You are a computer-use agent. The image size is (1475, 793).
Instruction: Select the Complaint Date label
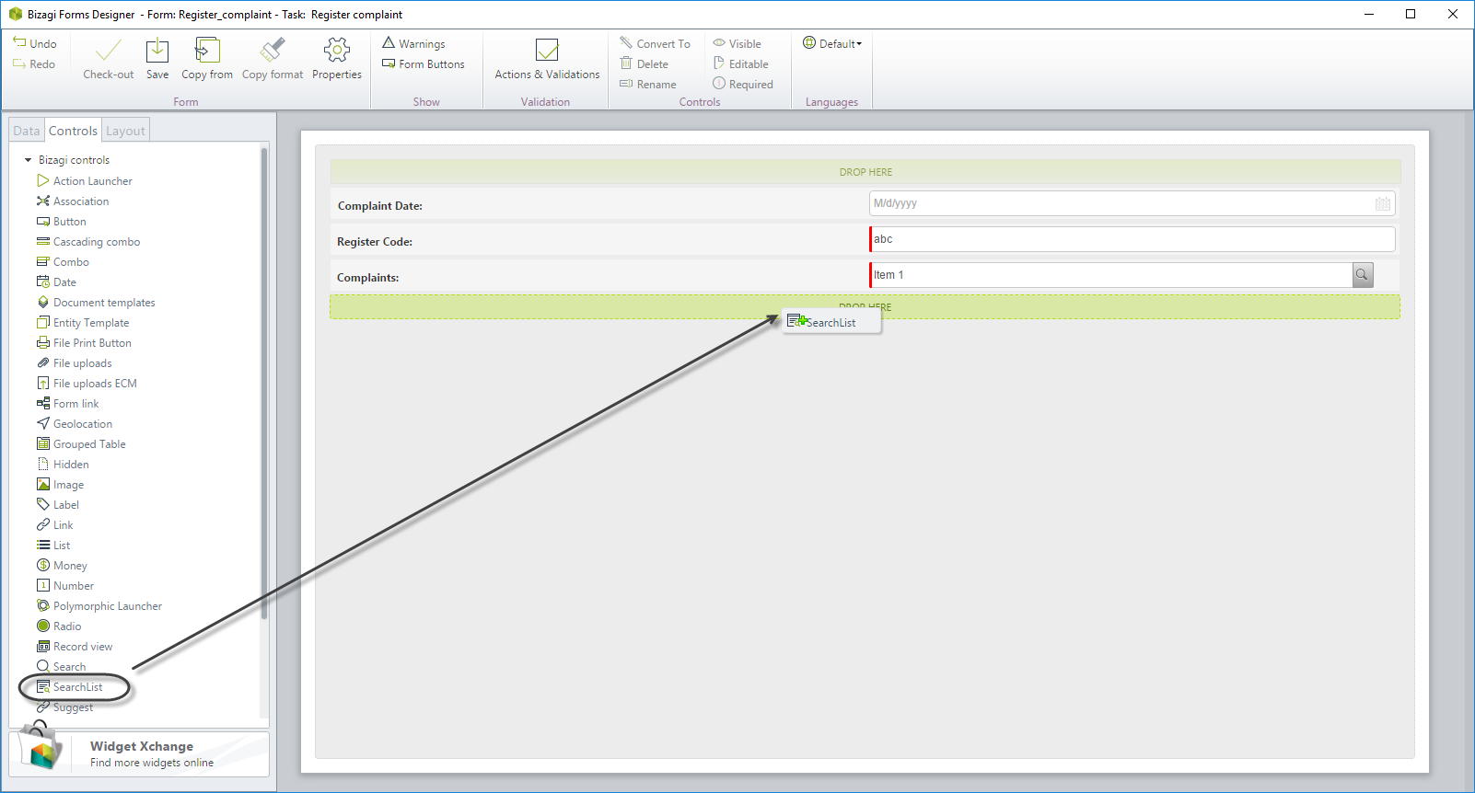coord(380,206)
